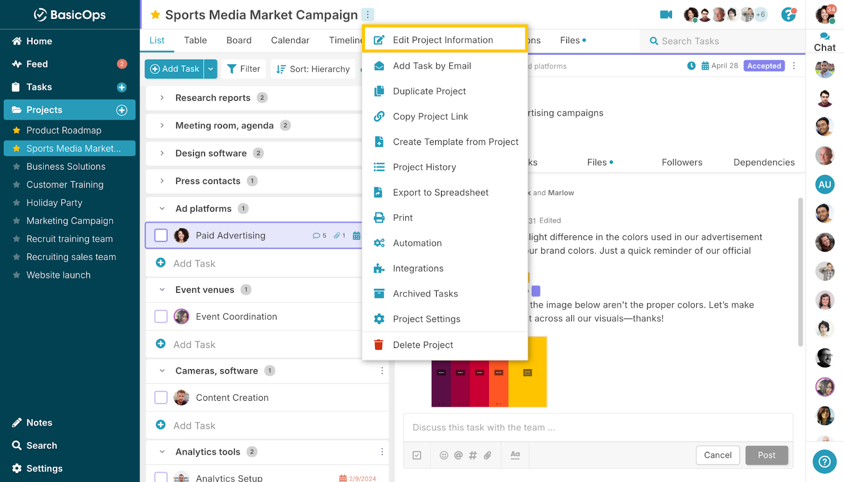Screen dimensions: 844x482
Task: Click the emoji icon in comment toolbar
Action: coord(444,455)
